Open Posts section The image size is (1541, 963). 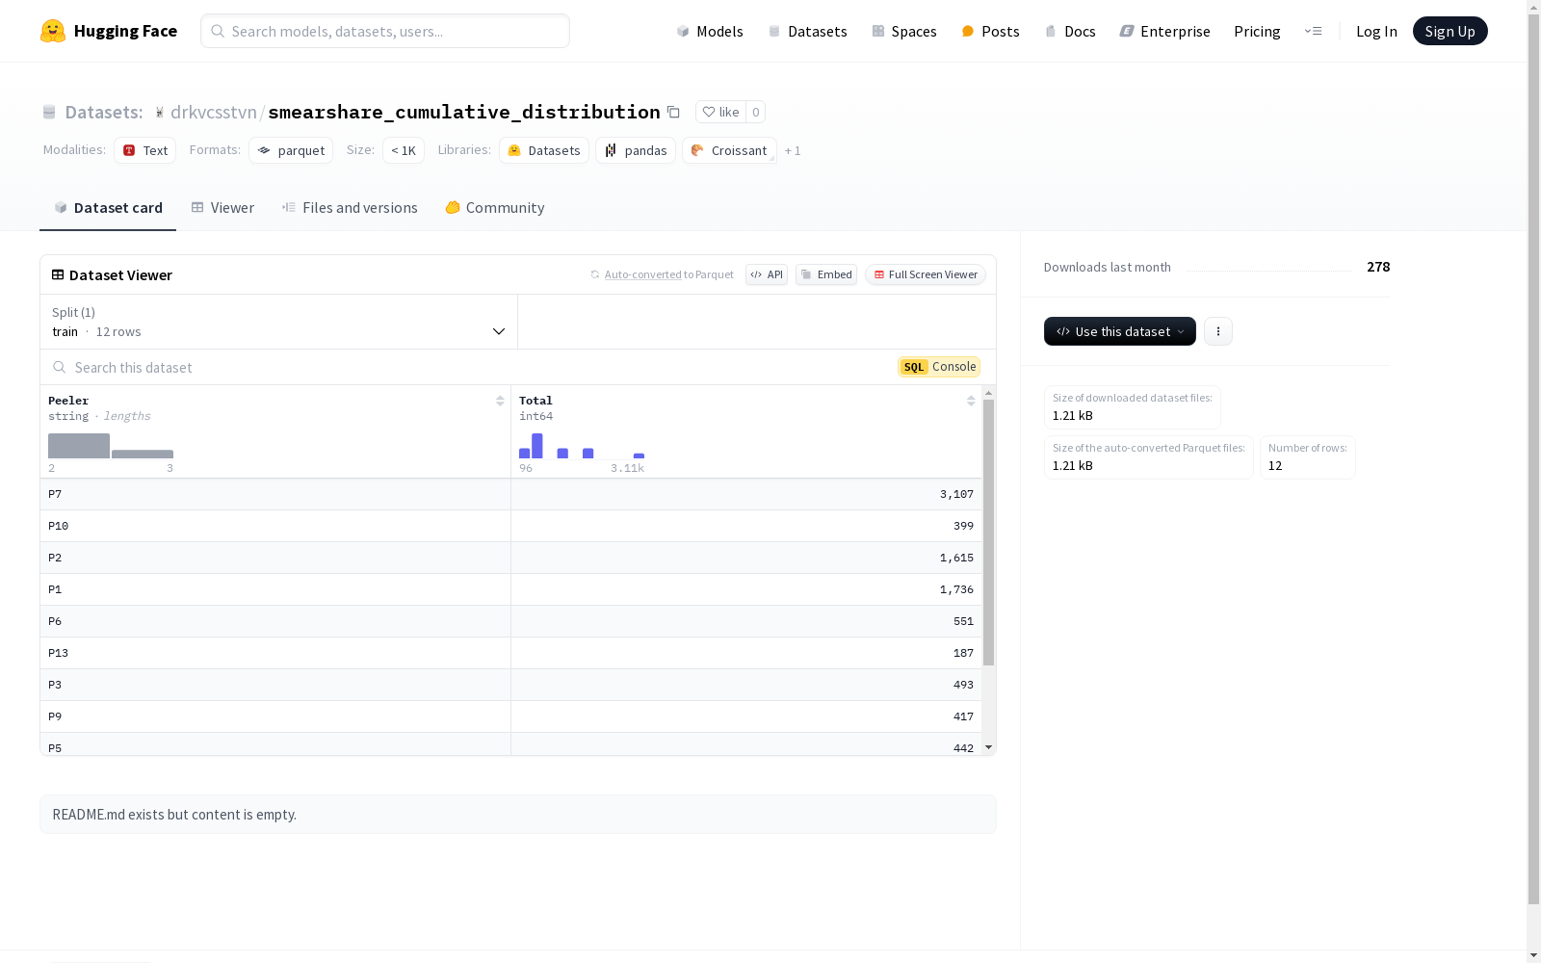click(x=990, y=31)
